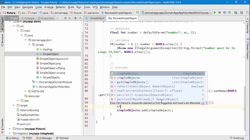The width and height of the screenshot is (250, 140).
Task: Select myapp-dom.iml file
Action: click(x=30, y=119)
